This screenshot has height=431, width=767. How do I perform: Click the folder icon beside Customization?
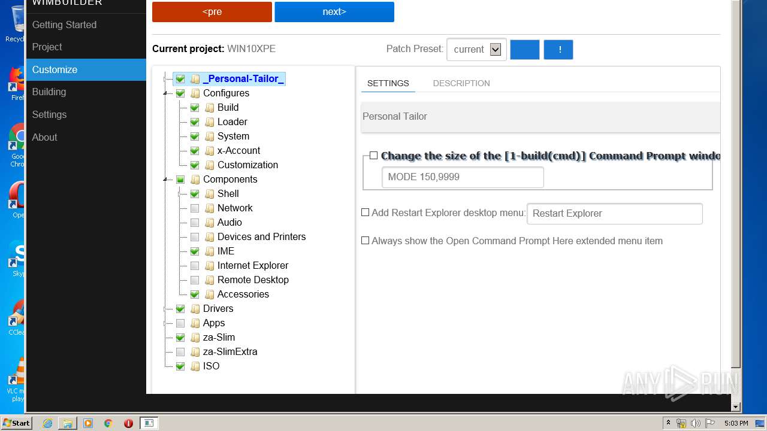[209, 165]
